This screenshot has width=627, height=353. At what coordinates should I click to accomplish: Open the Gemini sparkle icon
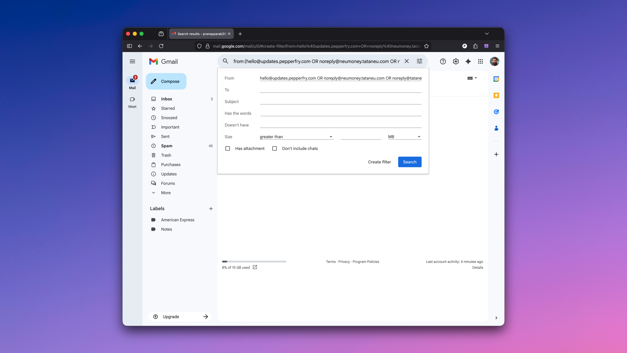click(468, 61)
